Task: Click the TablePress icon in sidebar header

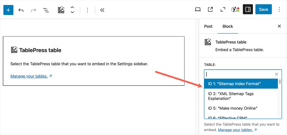Action: point(208,42)
